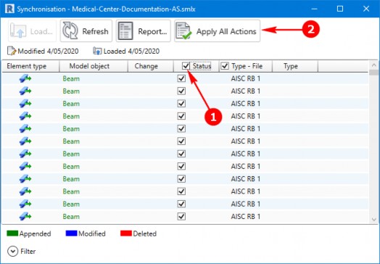
Task: Open the Report... dialog
Action: pos(144,31)
